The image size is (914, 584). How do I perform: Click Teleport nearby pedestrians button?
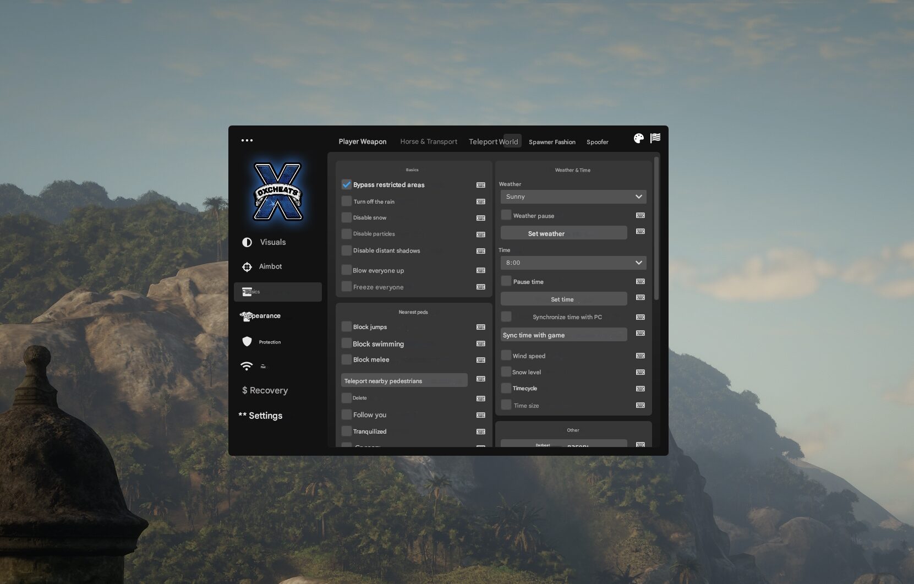pos(404,380)
